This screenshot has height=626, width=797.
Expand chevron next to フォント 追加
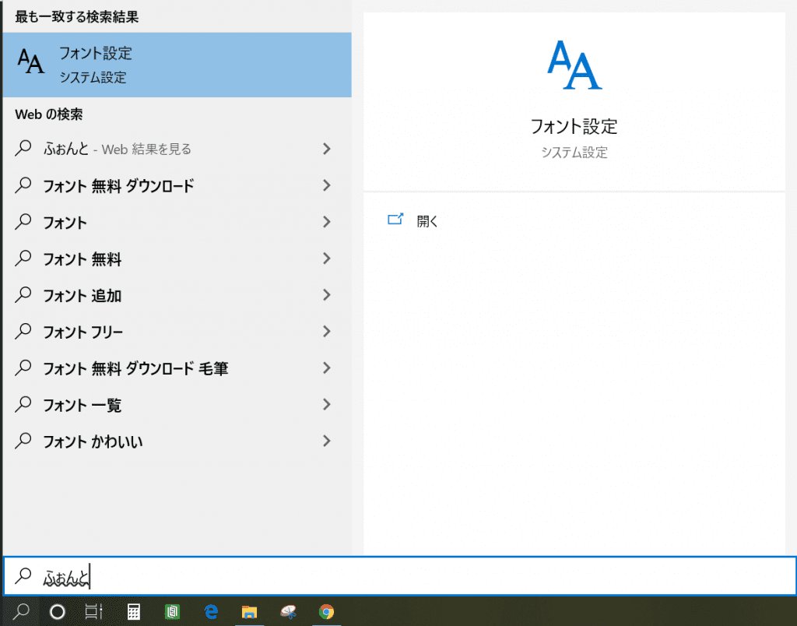326,295
